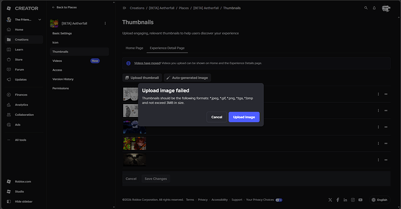Open options menu for second thumbnail row
Screen dimensions: 401x209
378,111
